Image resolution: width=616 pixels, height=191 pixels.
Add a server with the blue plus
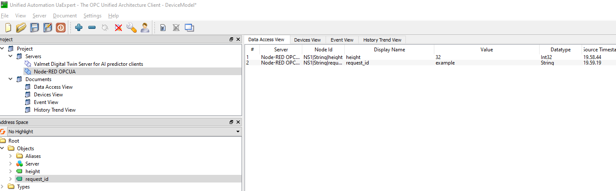(79, 28)
